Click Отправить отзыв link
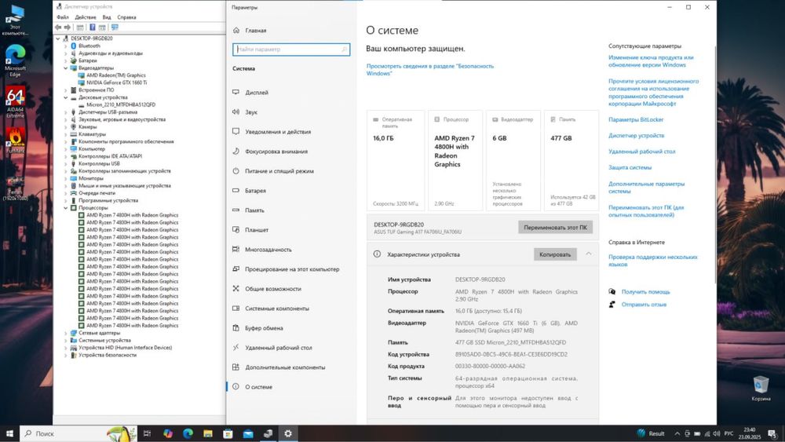 tap(644, 305)
